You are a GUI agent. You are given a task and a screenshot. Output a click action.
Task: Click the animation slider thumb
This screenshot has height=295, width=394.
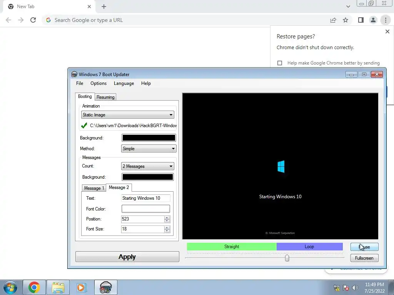287,258
